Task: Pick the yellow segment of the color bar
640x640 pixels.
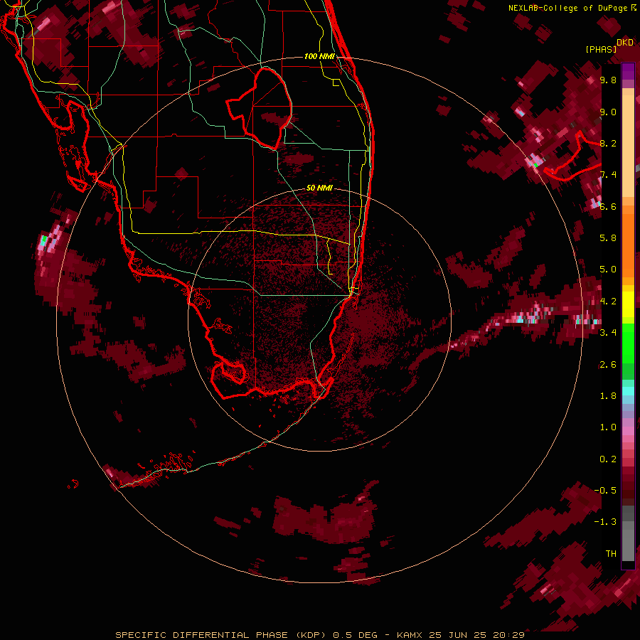Action: point(628,304)
